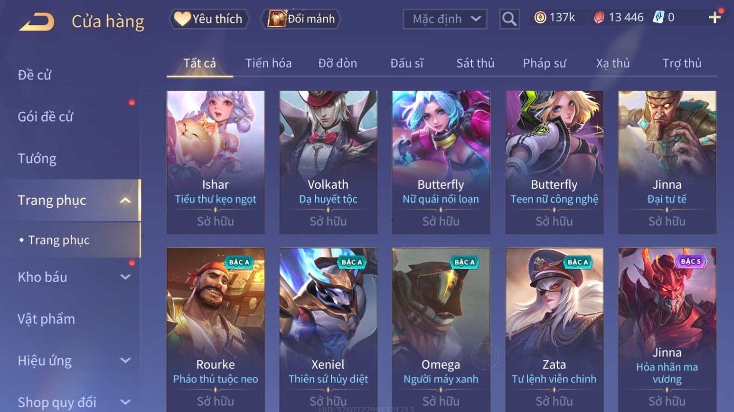Tap the back arrow icon
734x412 pixels.
click(x=37, y=22)
